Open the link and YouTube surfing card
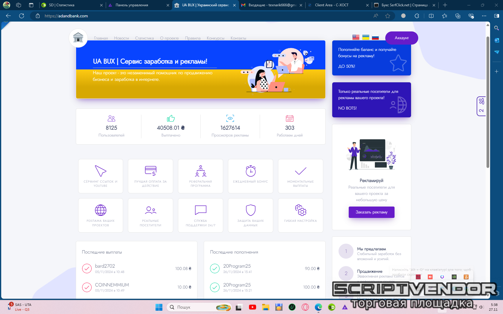This screenshot has height=314, width=503. (x=101, y=176)
